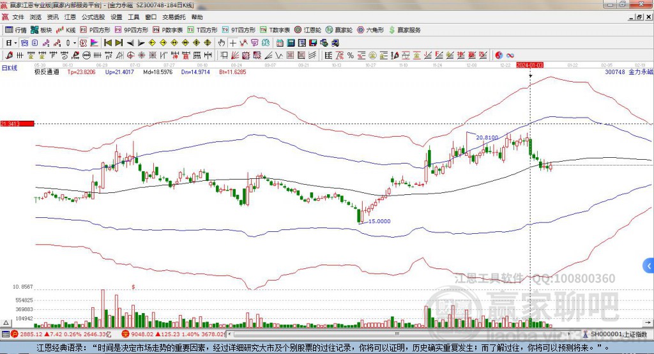The height and width of the screenshot is (354, 654).
Task: Click the red floppy save icon
Action: (x=313, y=43)
